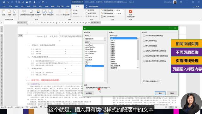The height and width of the screenshot is (114, 202).
Task: Switch to the 布局 tab
Action: 29,6
